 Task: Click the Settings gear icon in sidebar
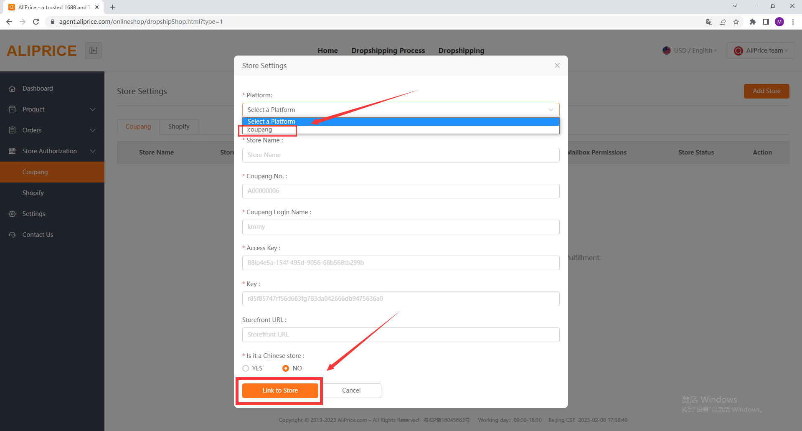[12, 213]
